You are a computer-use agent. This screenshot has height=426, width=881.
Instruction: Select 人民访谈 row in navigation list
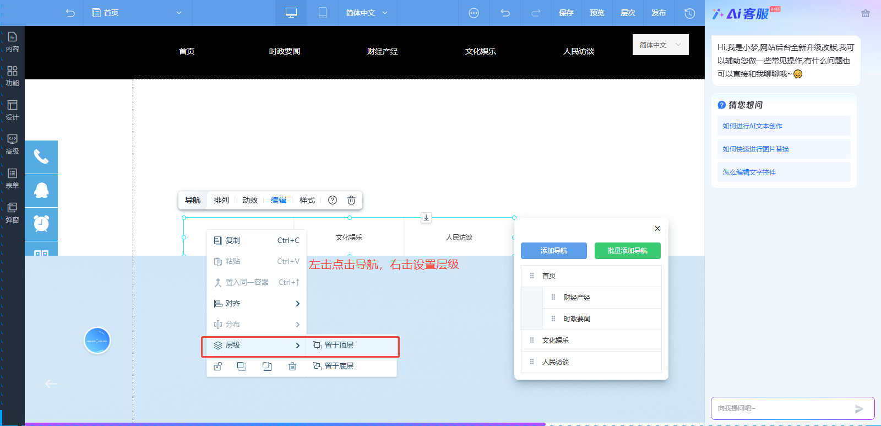coord(591,362)
